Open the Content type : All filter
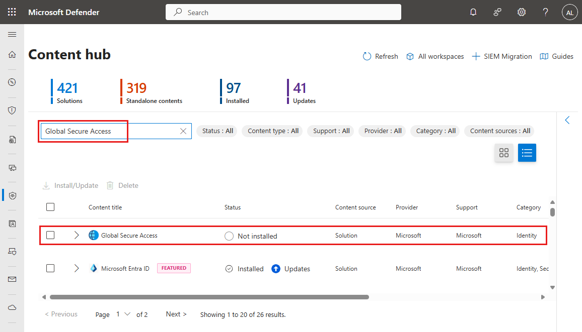Viewport: 582px width, 332px height. point(273,131)
